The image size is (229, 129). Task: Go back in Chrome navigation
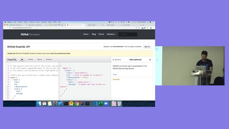click(x=5, y=28)
